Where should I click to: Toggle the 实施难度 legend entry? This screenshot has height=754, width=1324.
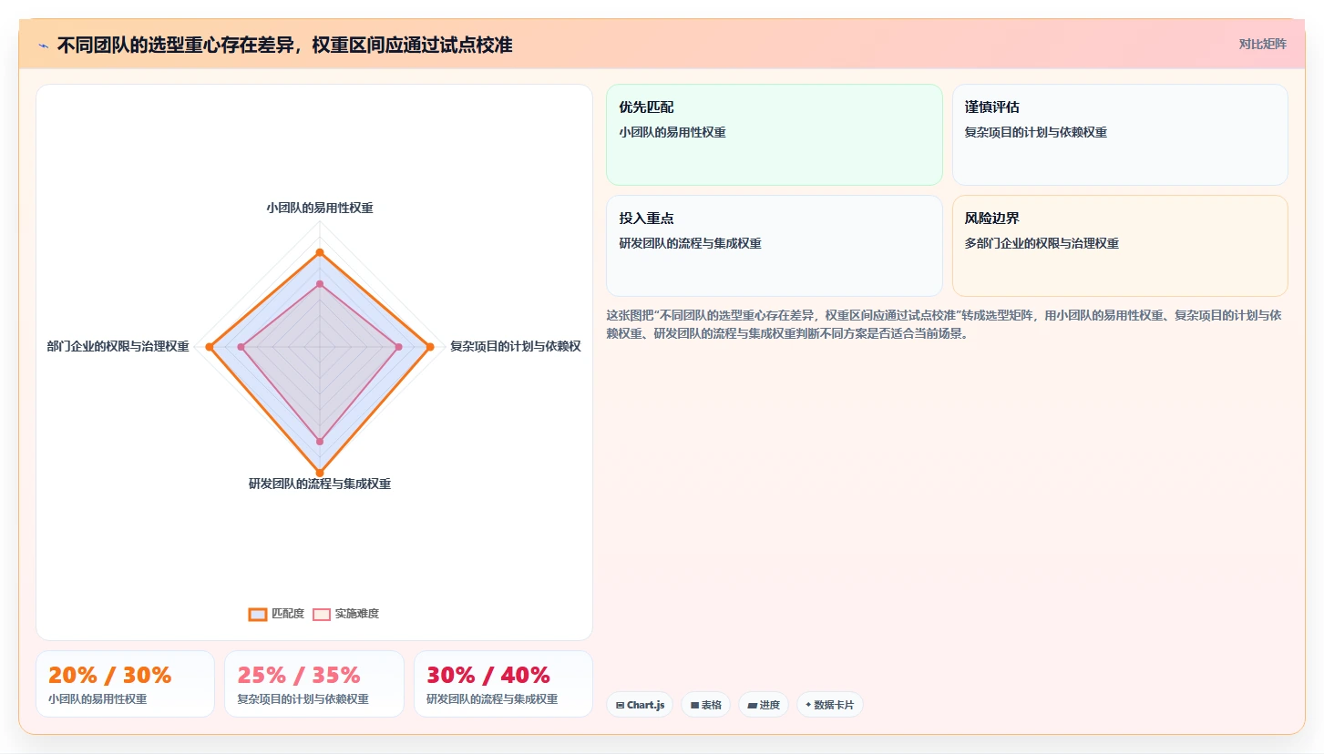pos(345,614)
